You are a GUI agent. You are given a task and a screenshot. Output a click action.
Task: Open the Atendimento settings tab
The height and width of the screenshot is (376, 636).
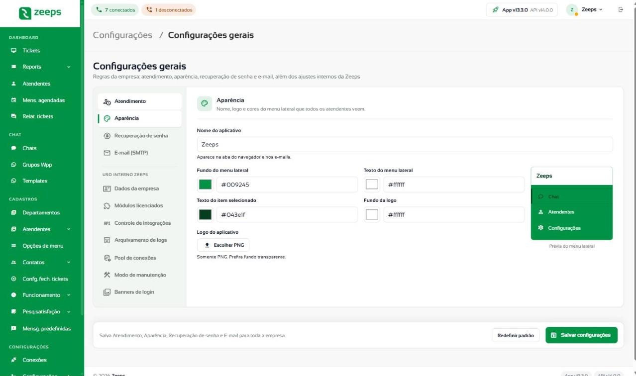pos(140,101)
